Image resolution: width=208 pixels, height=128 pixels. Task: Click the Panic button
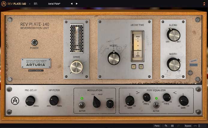157,126
